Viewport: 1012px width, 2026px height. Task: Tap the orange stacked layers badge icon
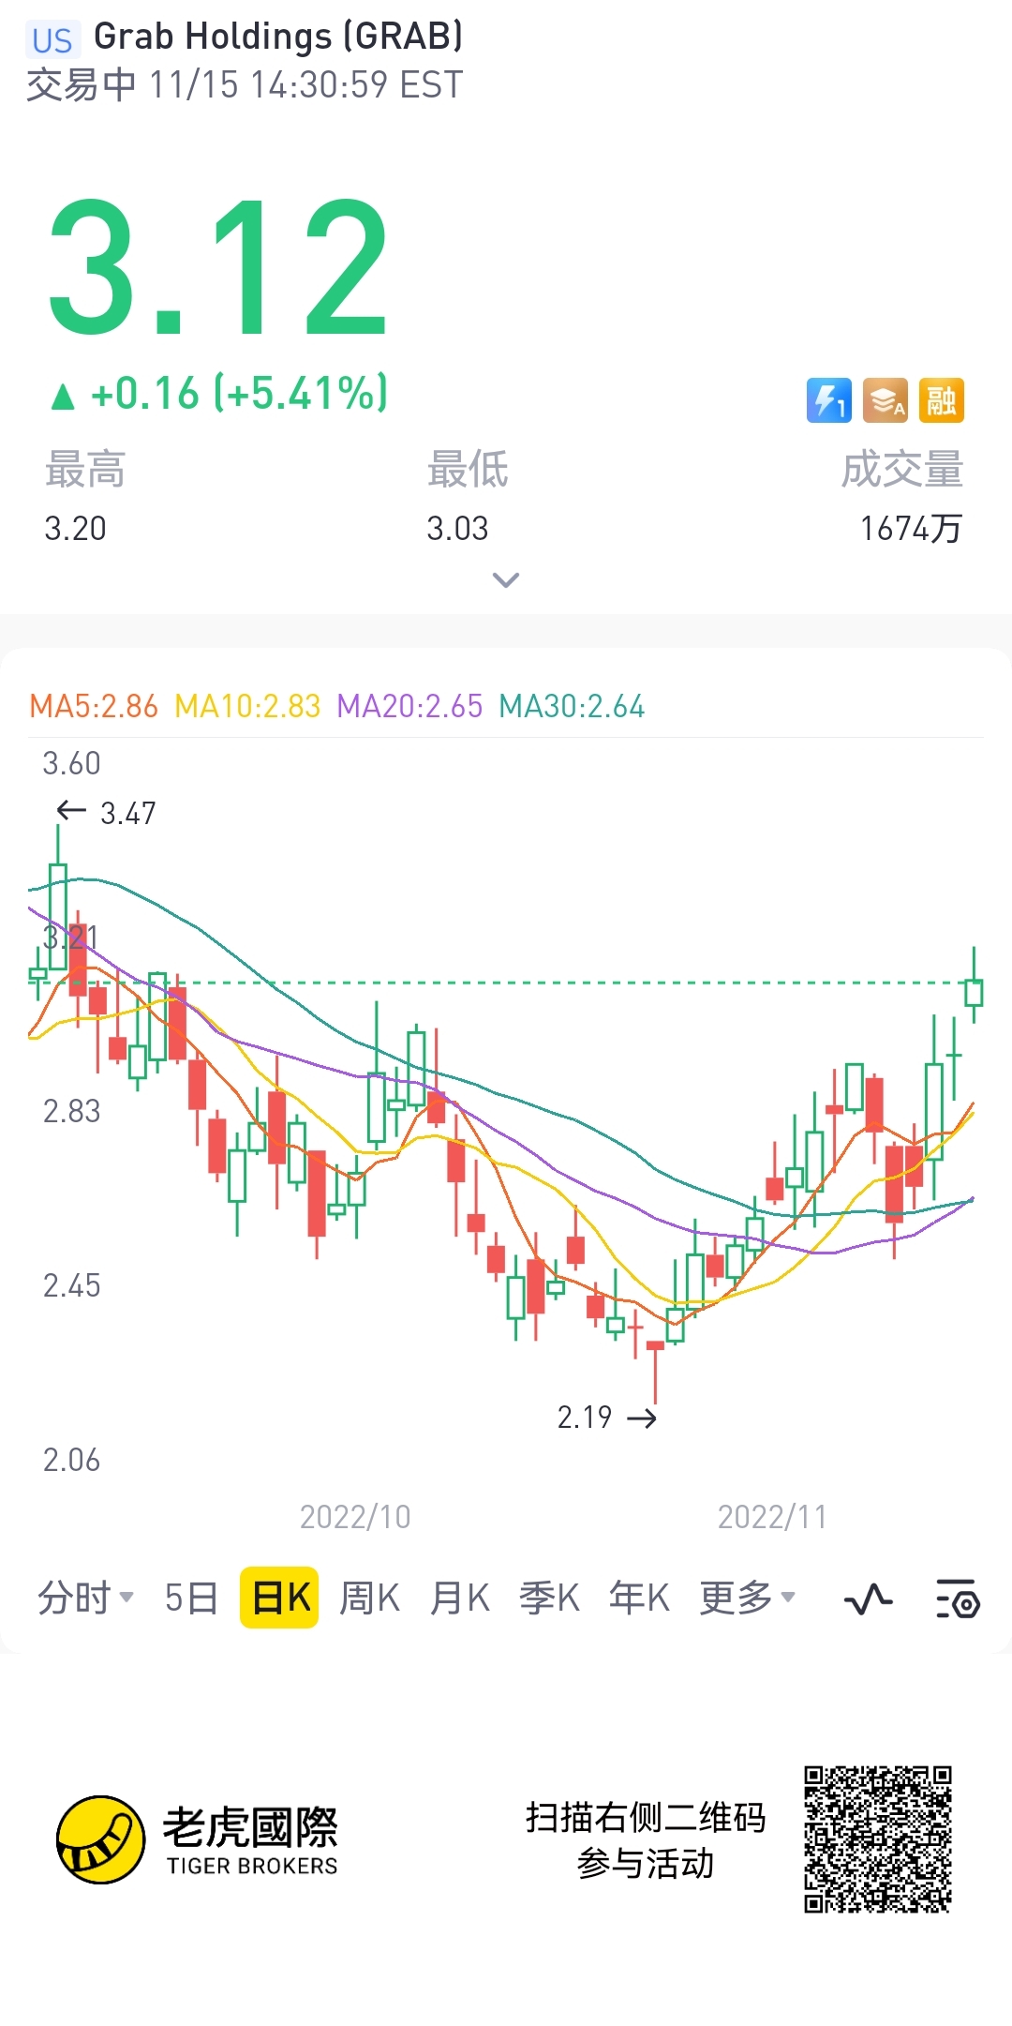click(885, 400)
